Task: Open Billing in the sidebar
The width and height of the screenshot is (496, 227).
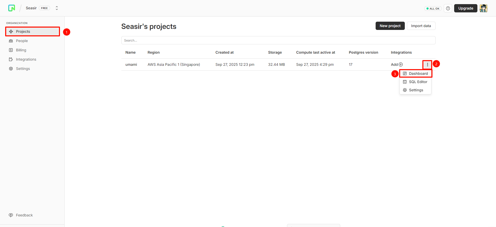Action: tap(21, 50)
